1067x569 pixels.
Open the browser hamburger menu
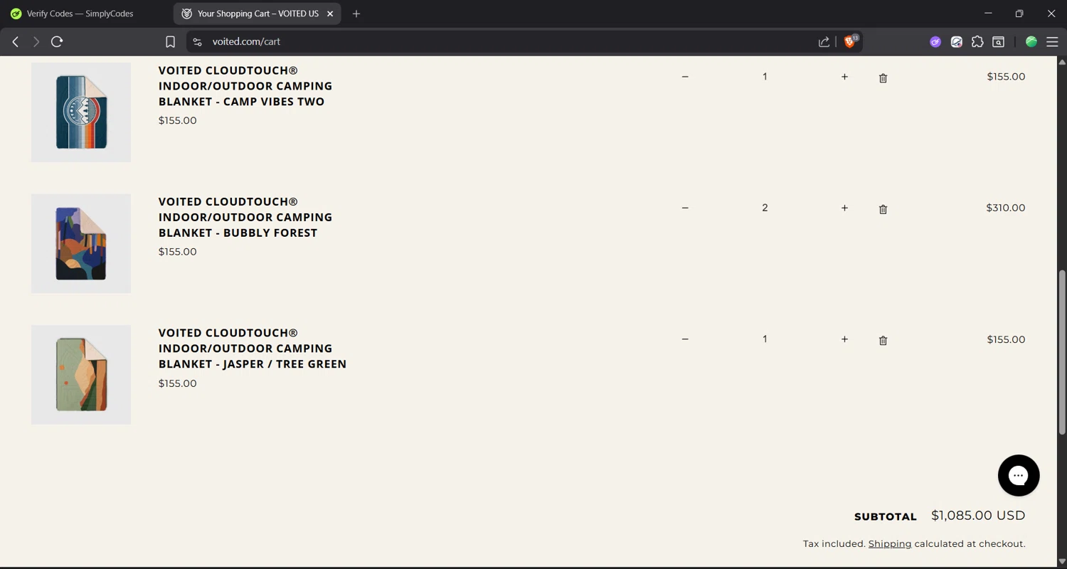point(1052,42)
